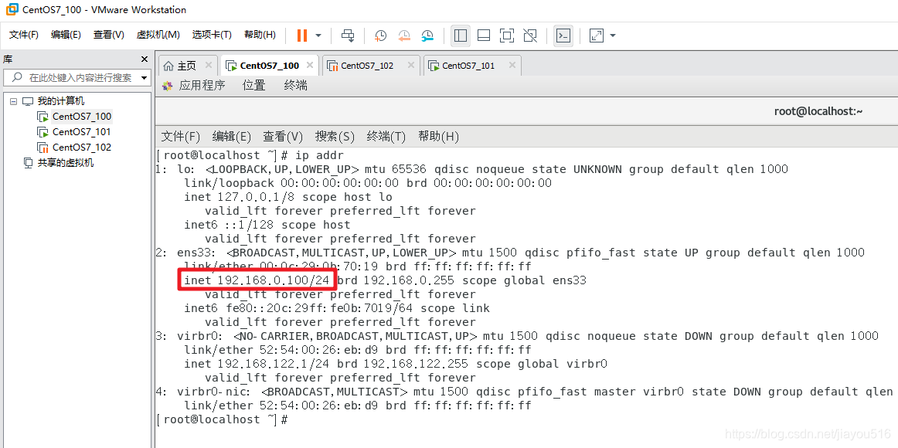Click the enter full screen icon
Screen dimensions: 898x448
pos(506,36)
